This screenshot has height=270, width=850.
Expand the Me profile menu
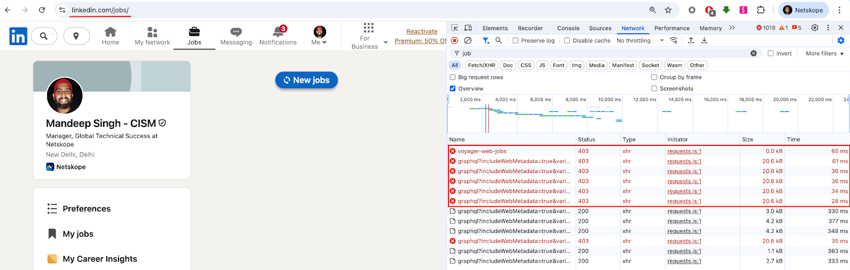[319, 36]
